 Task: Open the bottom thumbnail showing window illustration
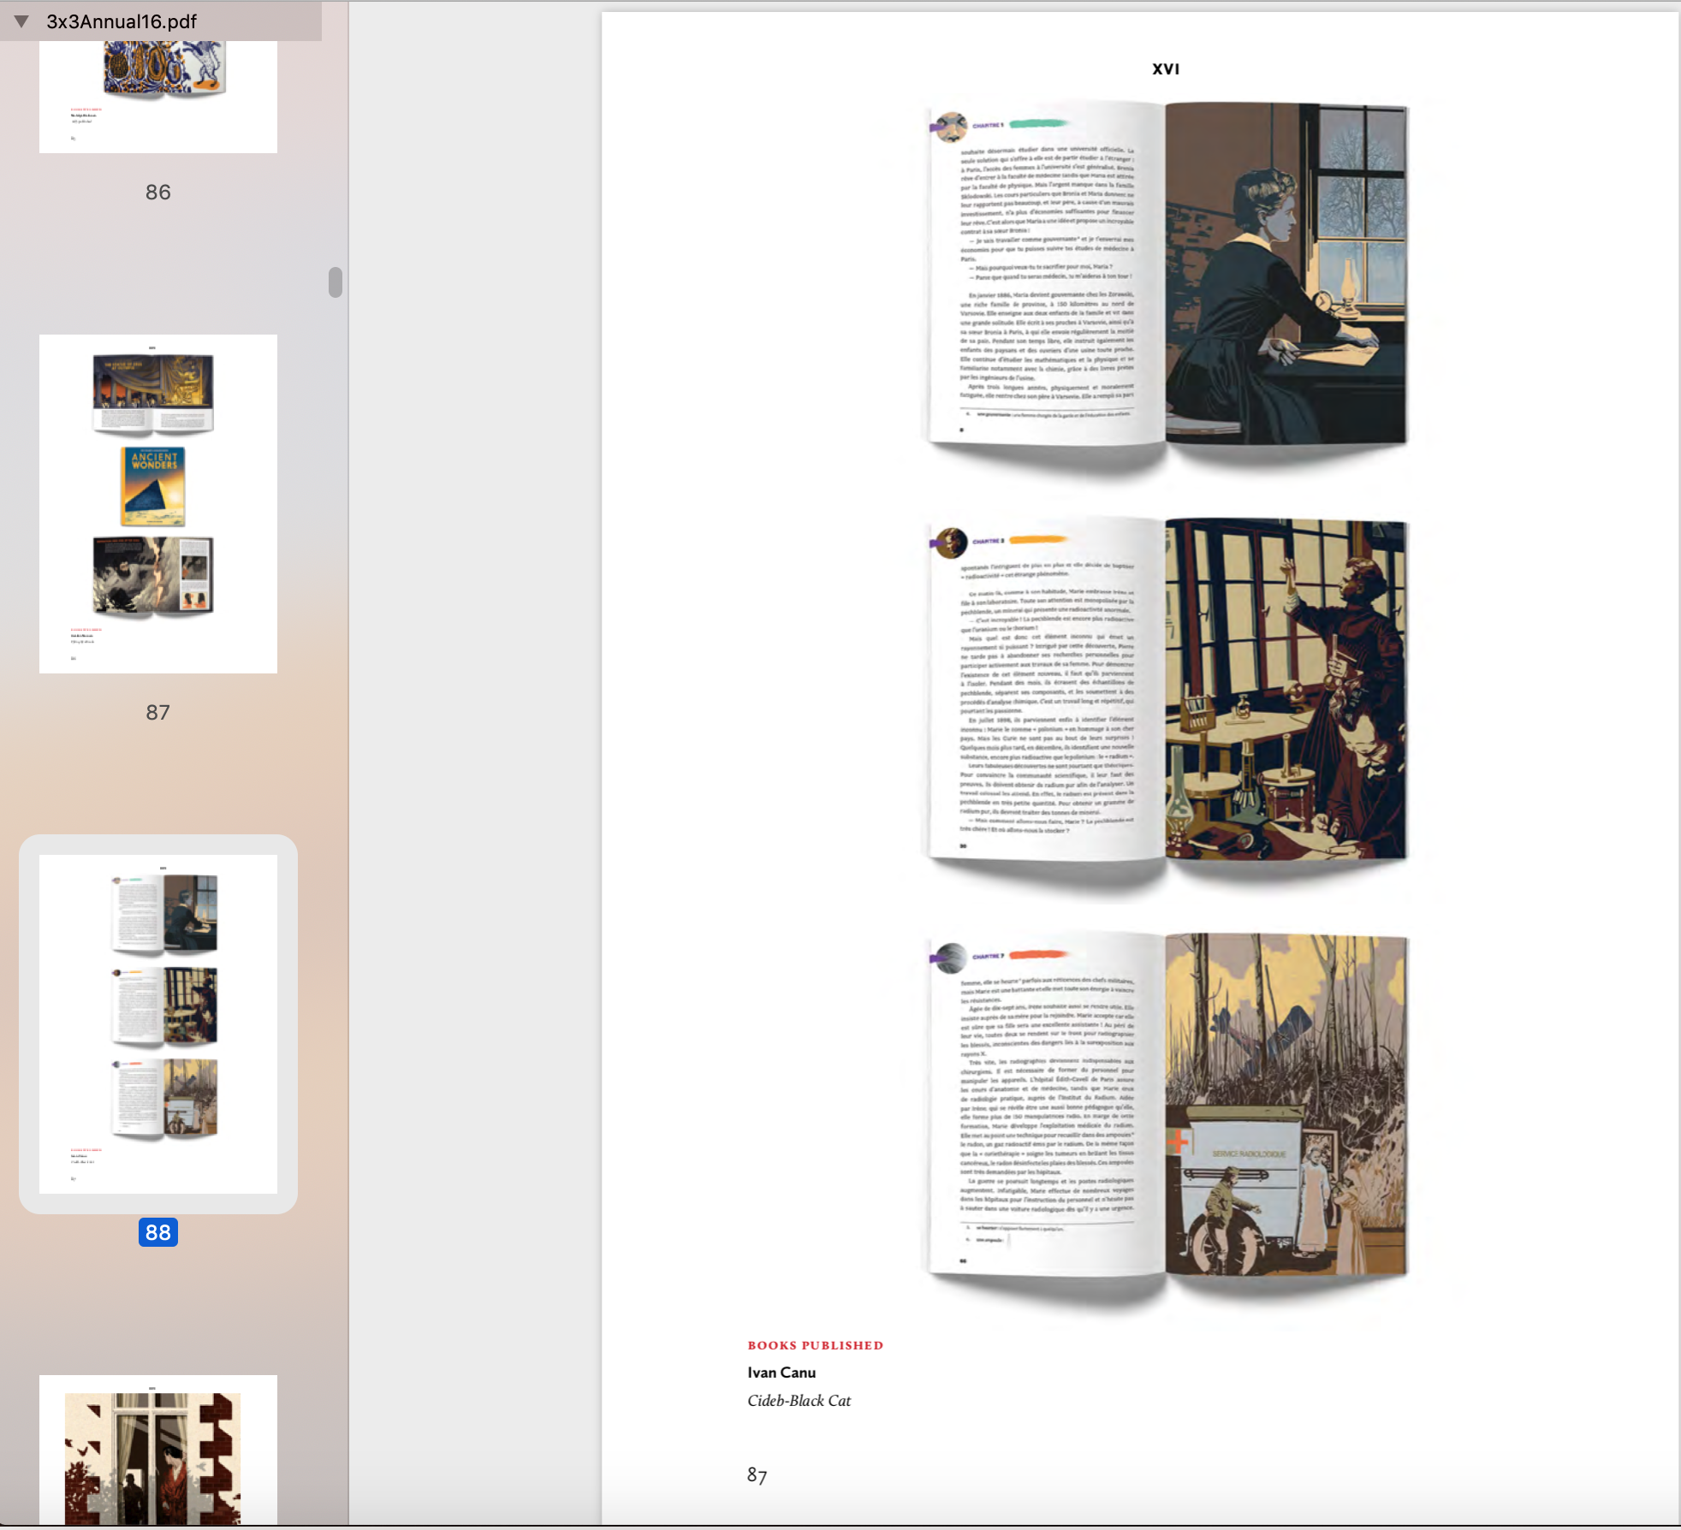(x=158, y=1451)
